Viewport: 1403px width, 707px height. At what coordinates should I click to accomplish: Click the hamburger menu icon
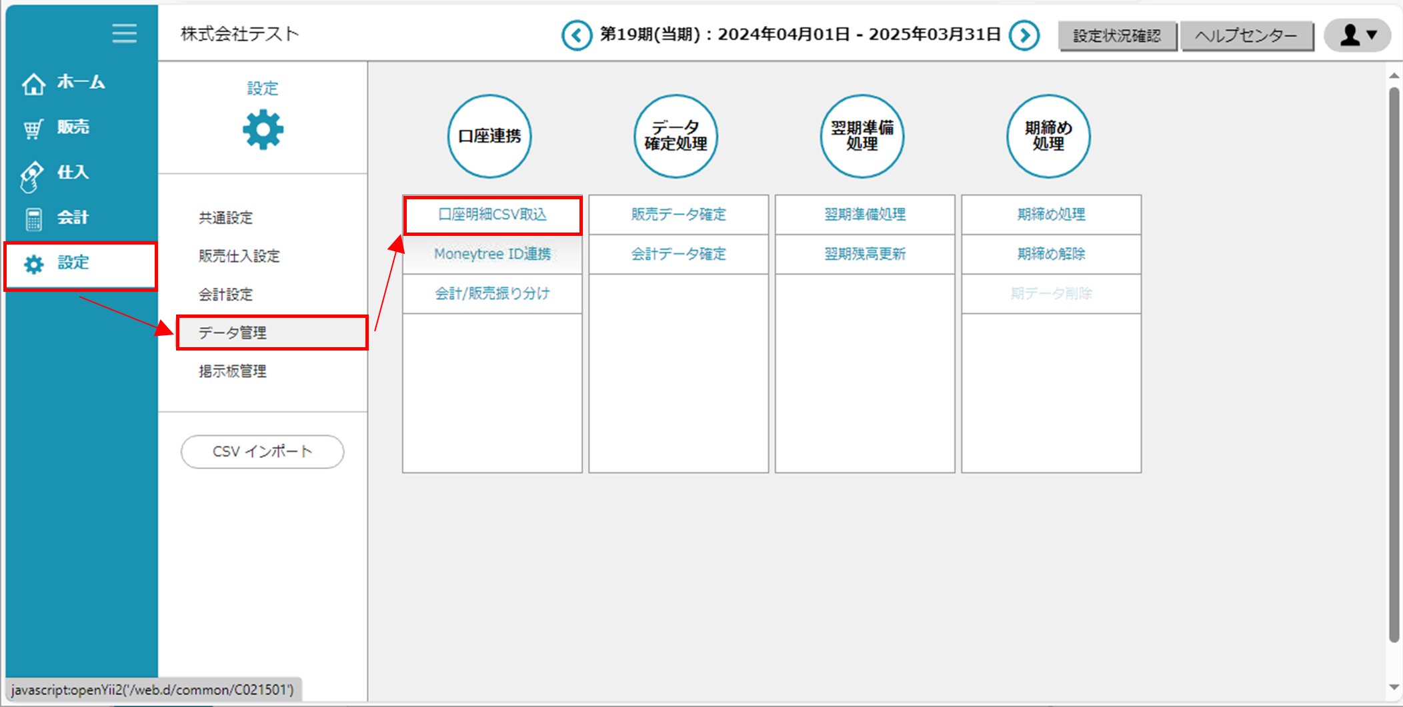point(124,33)
